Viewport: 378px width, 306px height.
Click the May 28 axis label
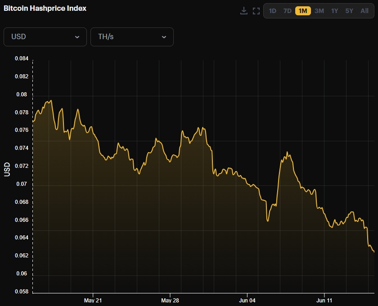click(170, 300)
